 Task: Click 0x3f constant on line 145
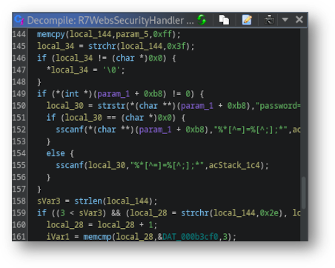coord(176,46)
